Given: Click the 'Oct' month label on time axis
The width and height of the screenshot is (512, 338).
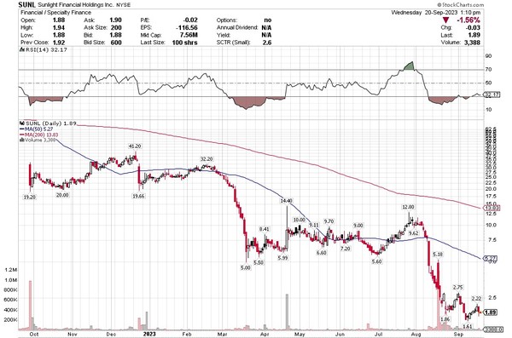Looking at the screenshot, I should click(33, 335).
